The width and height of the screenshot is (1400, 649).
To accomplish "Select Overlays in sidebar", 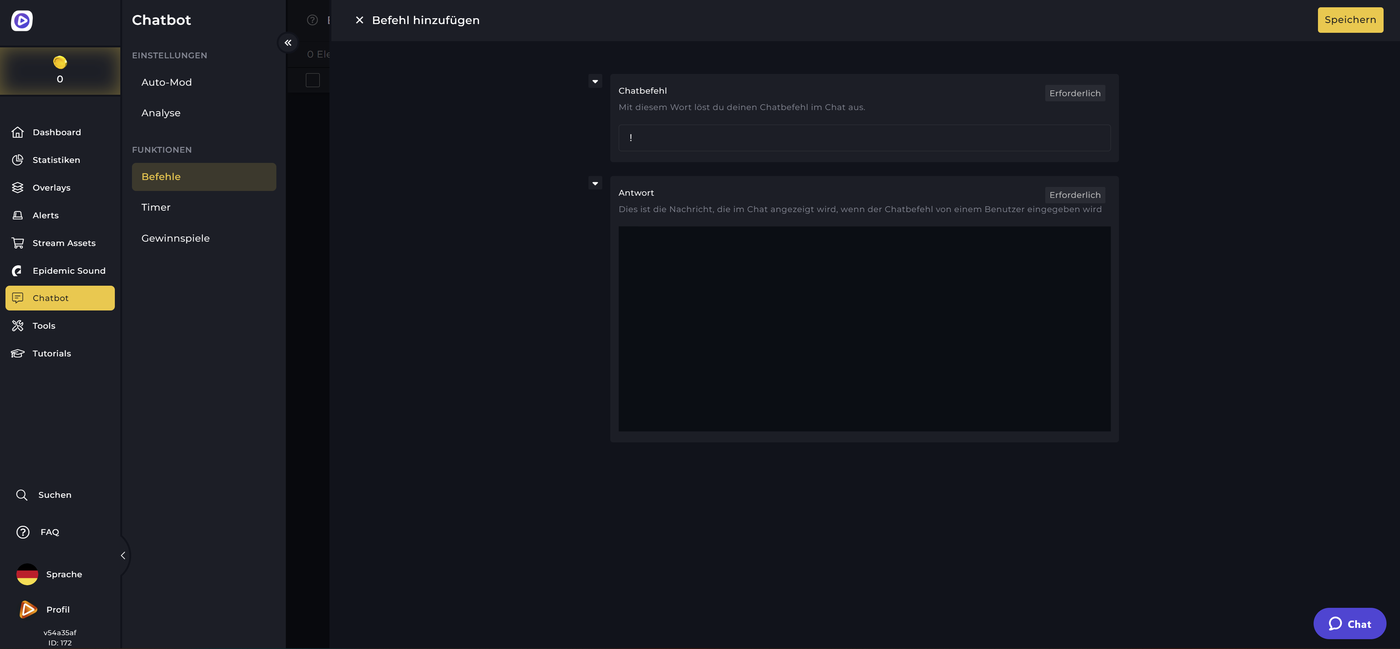I will click(x=51, y=187).
